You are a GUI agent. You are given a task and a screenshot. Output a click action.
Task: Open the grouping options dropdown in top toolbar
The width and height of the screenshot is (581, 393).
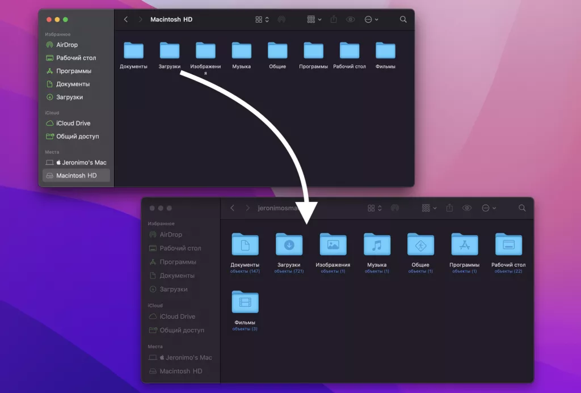tap(311, 19)
